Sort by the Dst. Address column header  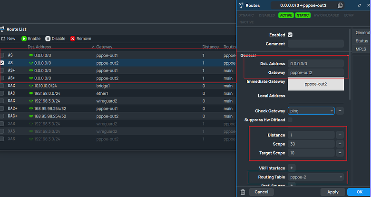click(39, 47)
